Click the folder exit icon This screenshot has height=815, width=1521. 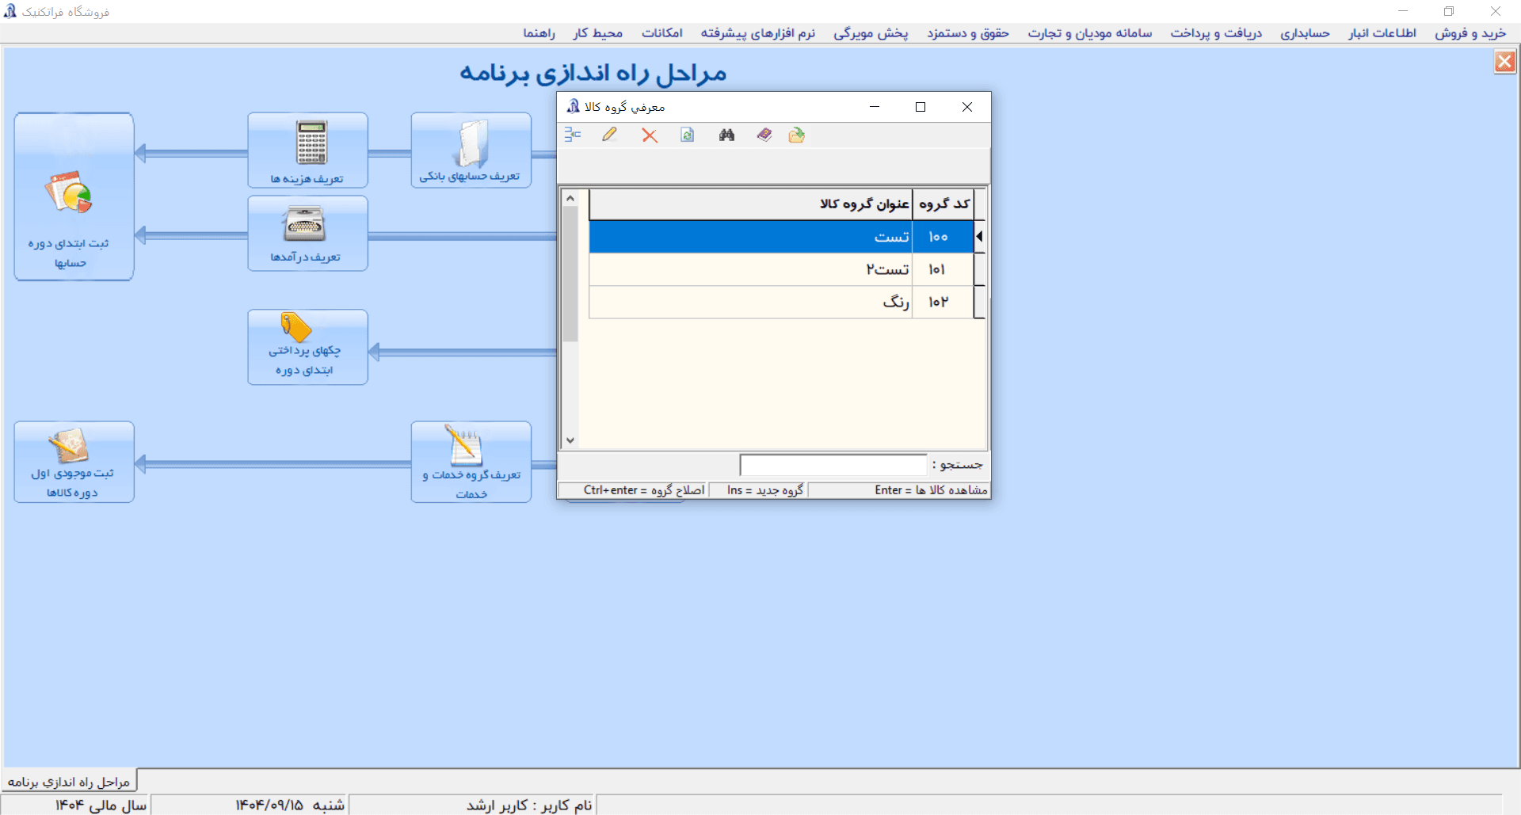point(797,135)
